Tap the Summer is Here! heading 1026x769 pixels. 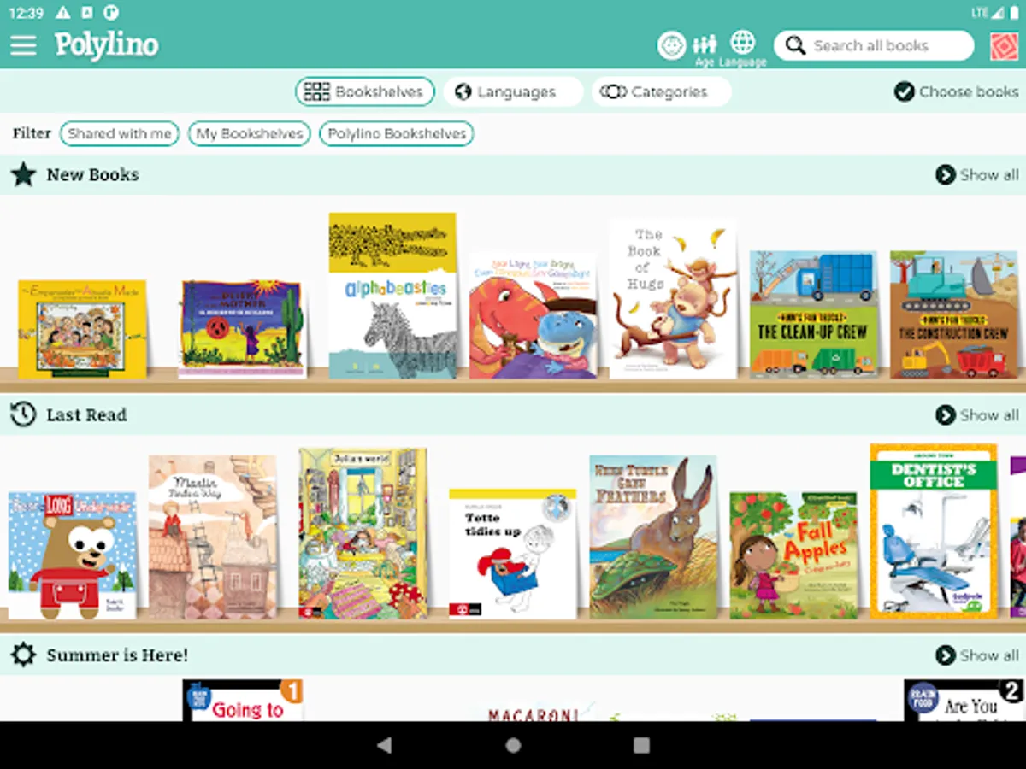[117, 655]
